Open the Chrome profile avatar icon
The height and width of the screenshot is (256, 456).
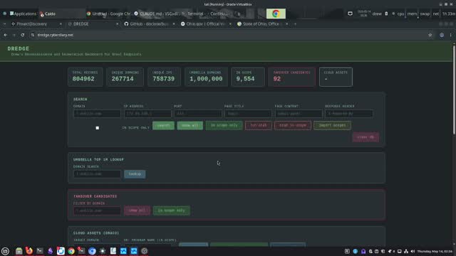pyautogui.click(x=442, y=35)
